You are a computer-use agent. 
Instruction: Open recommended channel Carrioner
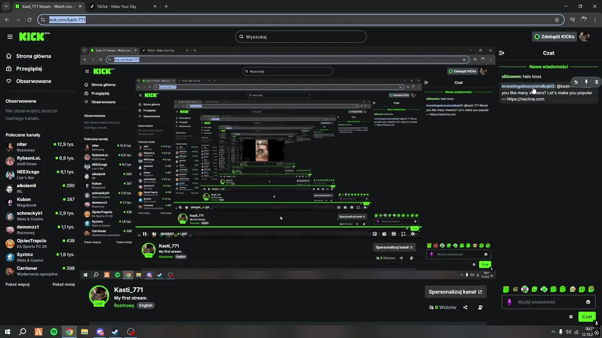coord(40,271)
